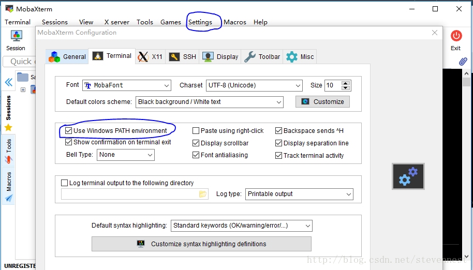This screenshot has width=473, height=270.
Task: Click the red Exit power icon
Action: pos(456,36)
